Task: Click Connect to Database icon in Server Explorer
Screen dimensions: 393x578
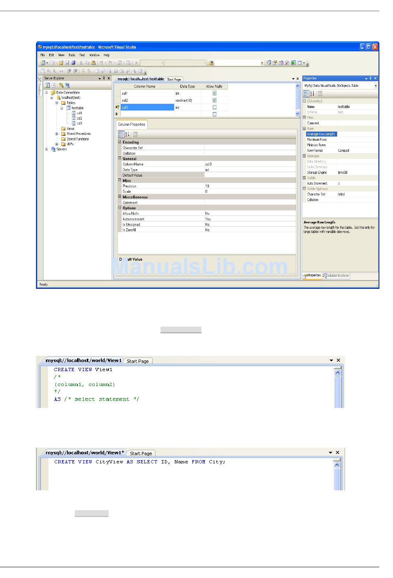Action: coord(61,85)
